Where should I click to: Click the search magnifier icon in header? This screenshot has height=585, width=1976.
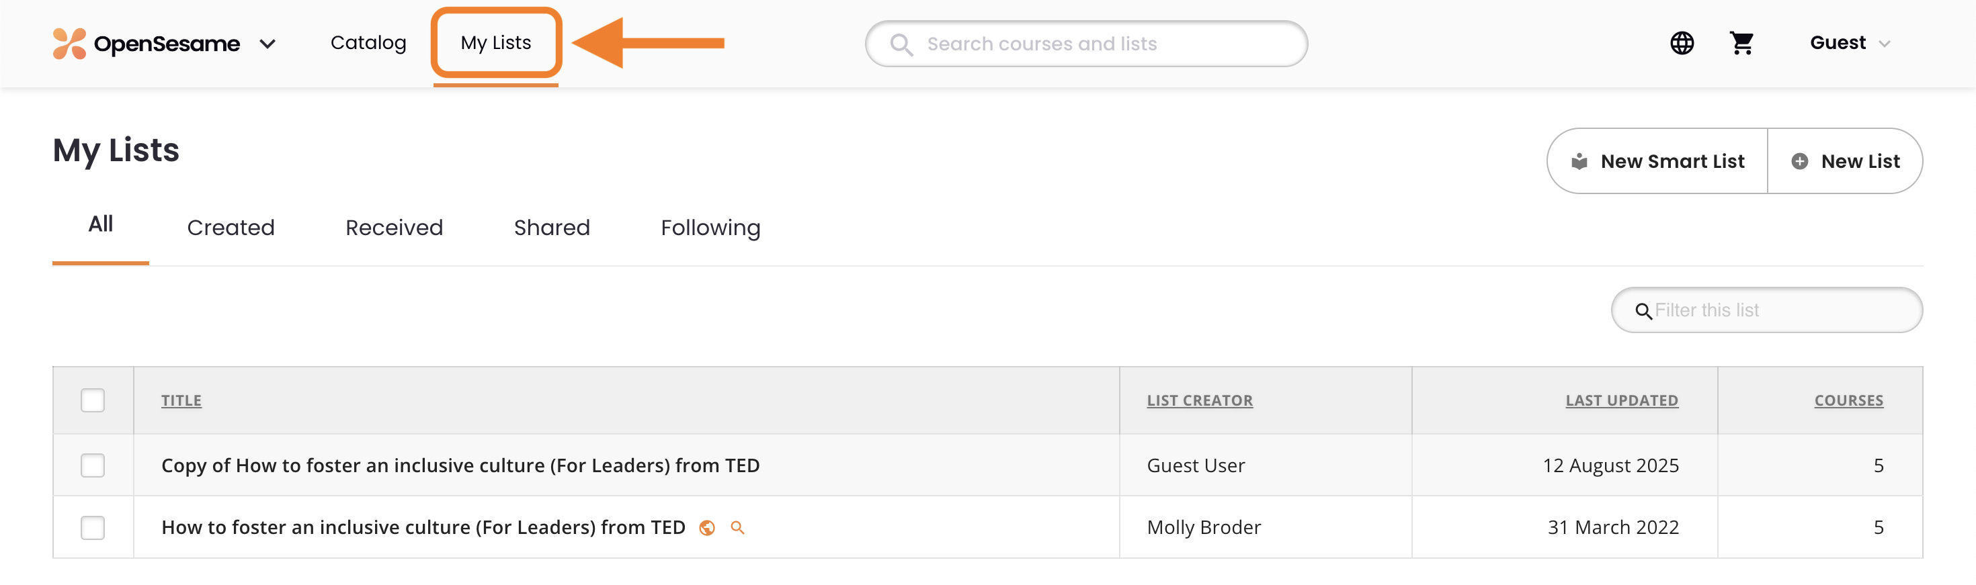[x=901, y=44]
